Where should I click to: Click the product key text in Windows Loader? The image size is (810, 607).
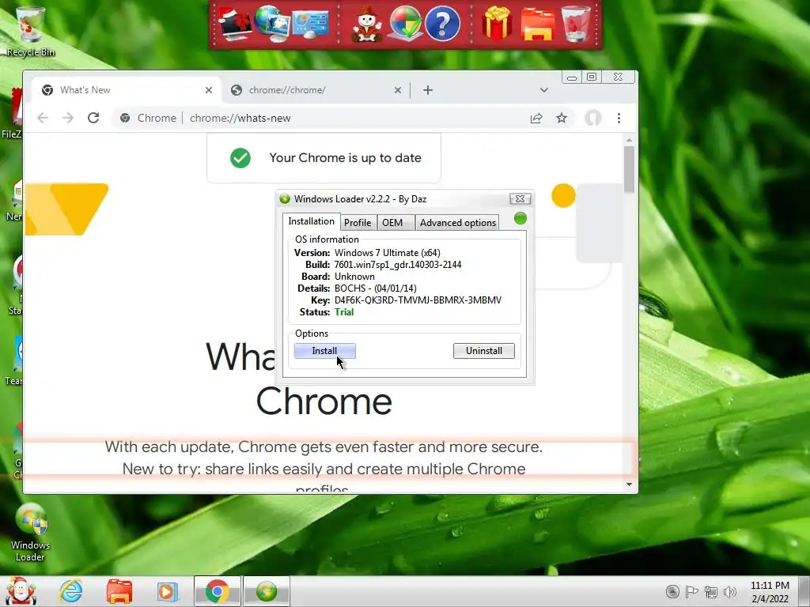(x=418, y=300)
